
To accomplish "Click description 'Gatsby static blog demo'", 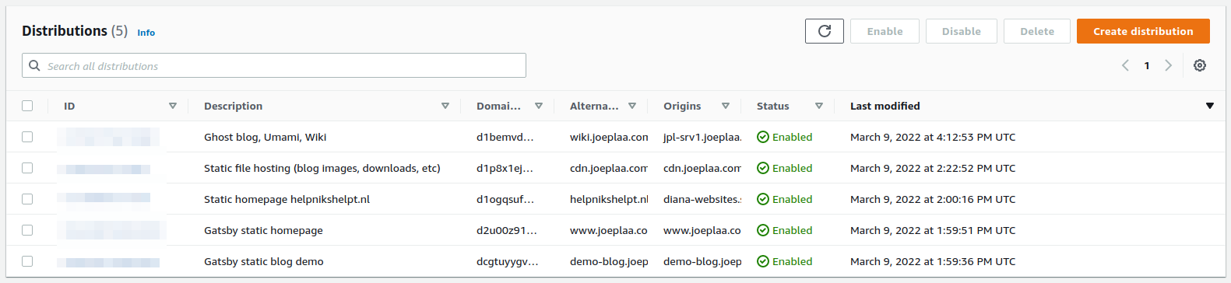I will (x=264, y=261).
